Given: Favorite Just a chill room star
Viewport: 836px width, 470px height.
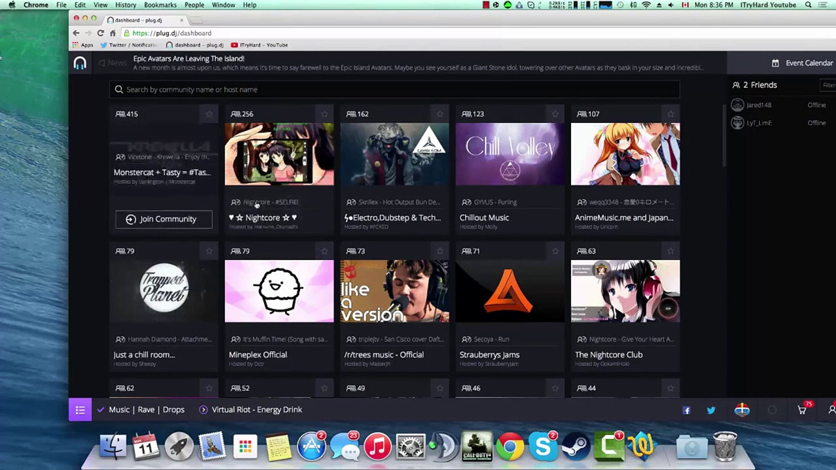Looking at the screenshot, I should pyautogui.click(x=209, y=251).
